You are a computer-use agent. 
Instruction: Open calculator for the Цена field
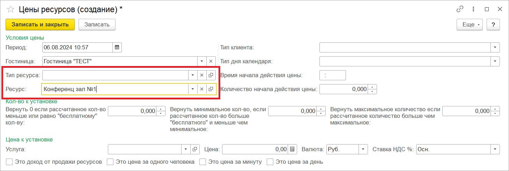coord(293,149)
